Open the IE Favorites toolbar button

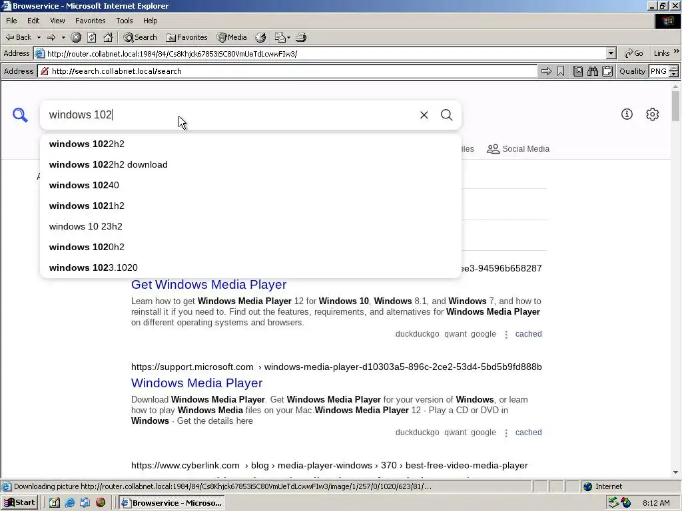coord(186,37)
